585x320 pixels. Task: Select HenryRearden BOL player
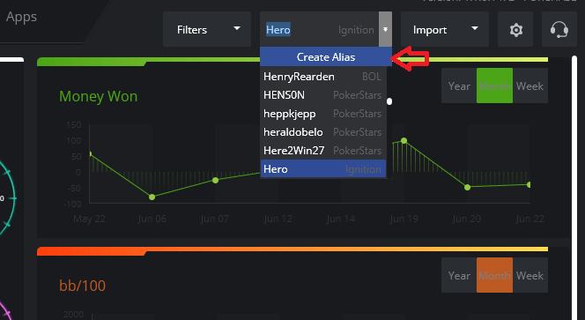tap(323, 77)
